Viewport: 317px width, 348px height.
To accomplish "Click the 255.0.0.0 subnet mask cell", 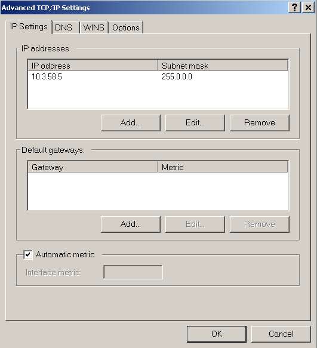I will tap(177, 77).
